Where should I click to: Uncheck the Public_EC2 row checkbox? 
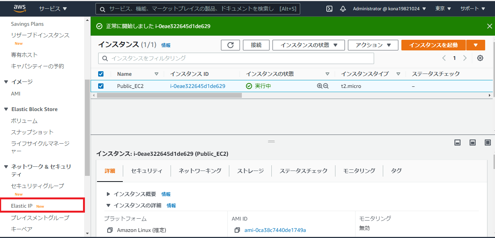[x=101, y=86]
